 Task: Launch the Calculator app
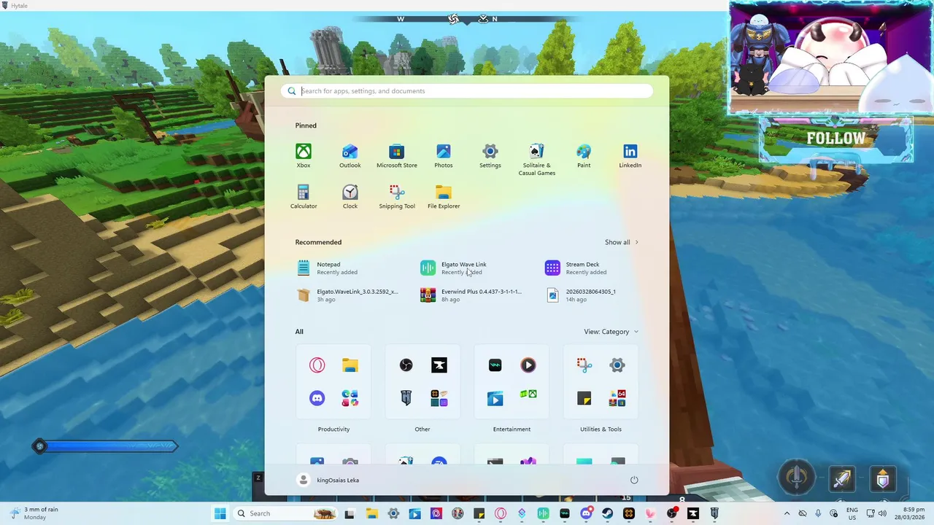point(304,196)
